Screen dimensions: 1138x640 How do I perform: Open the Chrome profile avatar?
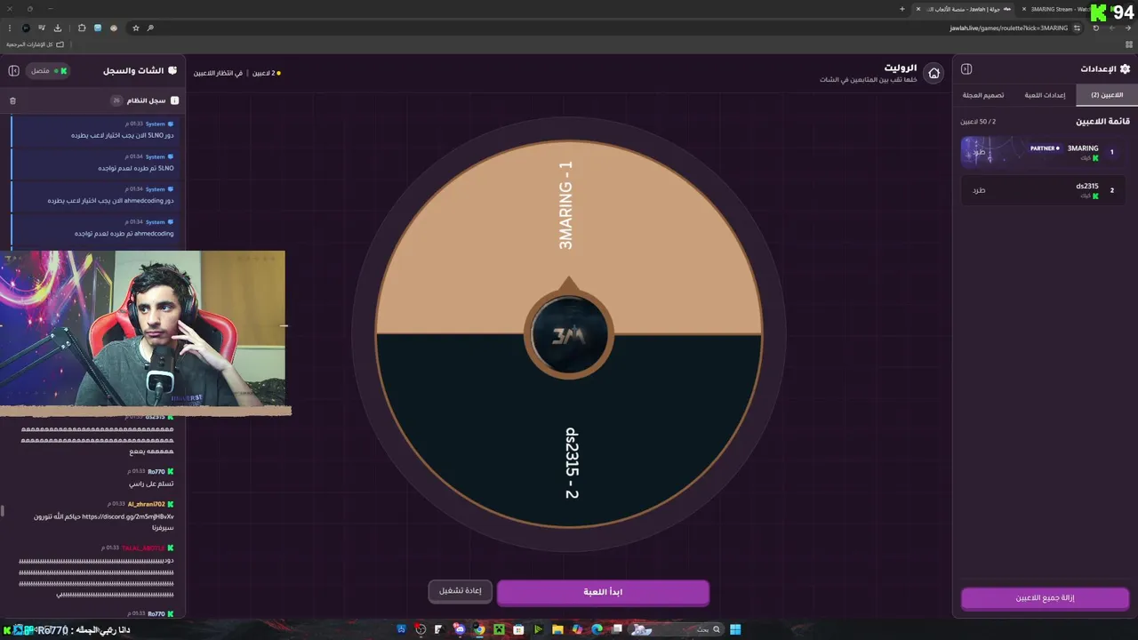(x=26, y=28)
